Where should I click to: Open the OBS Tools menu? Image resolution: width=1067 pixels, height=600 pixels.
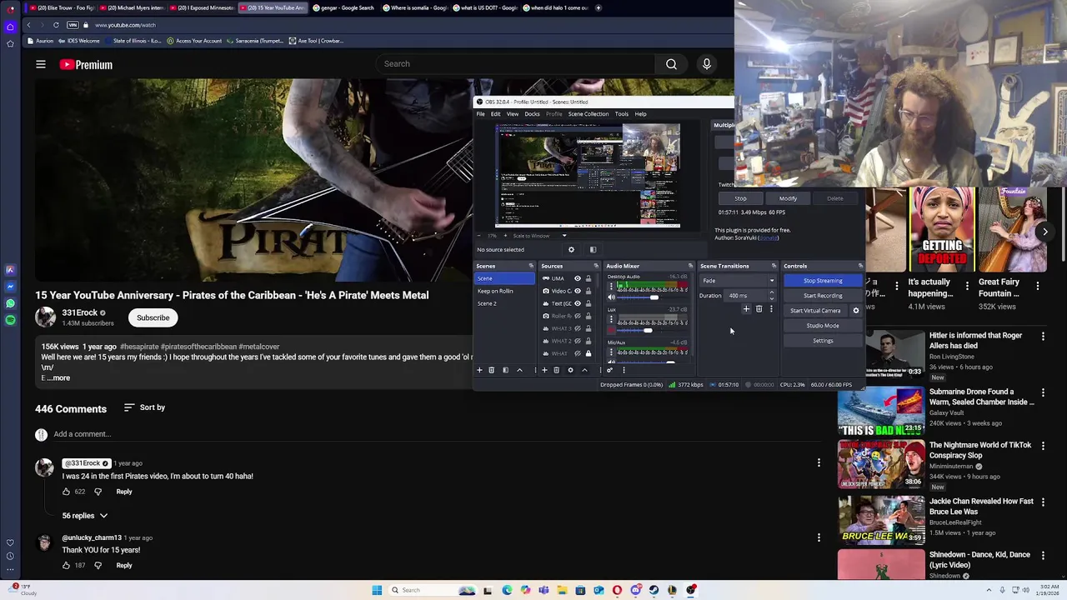click(621, 114)
